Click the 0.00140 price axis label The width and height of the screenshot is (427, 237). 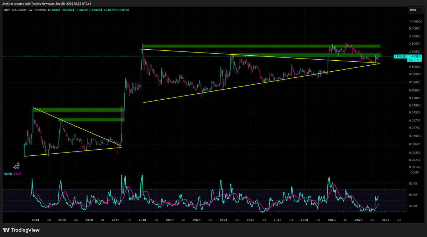tap(415, 167)
